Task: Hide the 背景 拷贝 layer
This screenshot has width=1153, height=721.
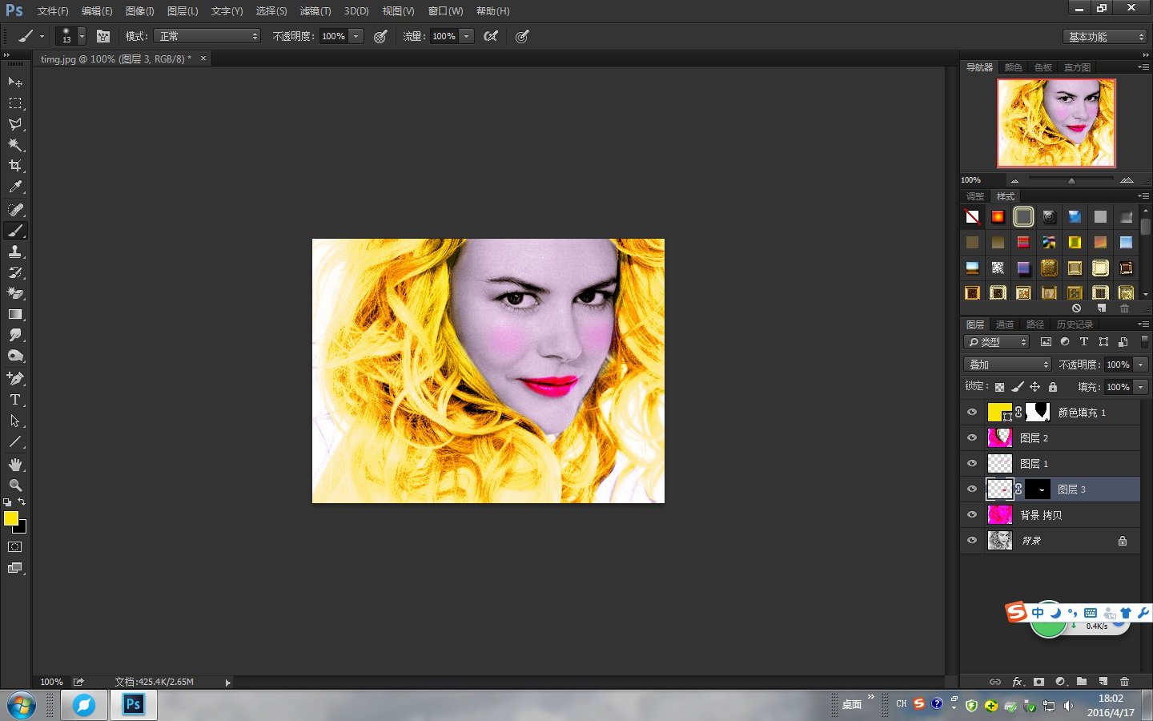Action: [971, 514]
